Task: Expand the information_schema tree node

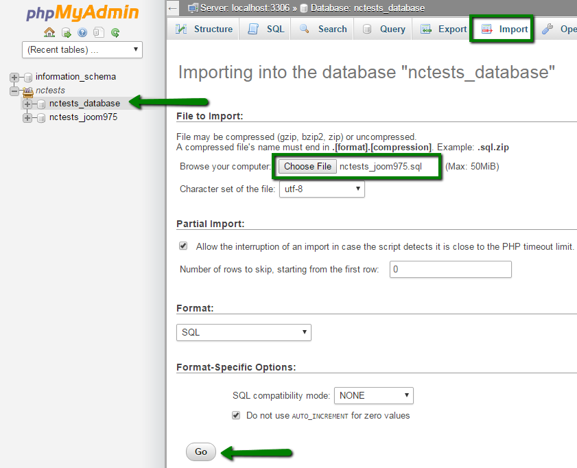Action: (14, 77)
